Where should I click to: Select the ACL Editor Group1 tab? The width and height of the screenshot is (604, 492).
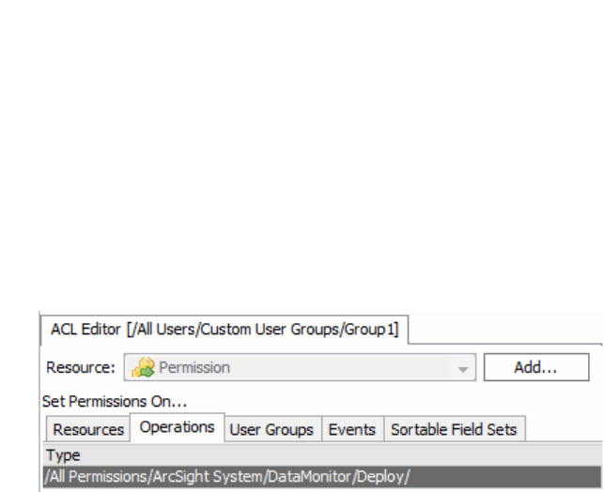pos(225,330)
